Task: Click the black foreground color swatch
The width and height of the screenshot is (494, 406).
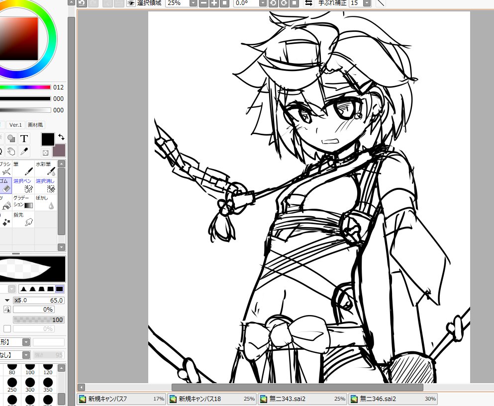Action: pos(48,140)
